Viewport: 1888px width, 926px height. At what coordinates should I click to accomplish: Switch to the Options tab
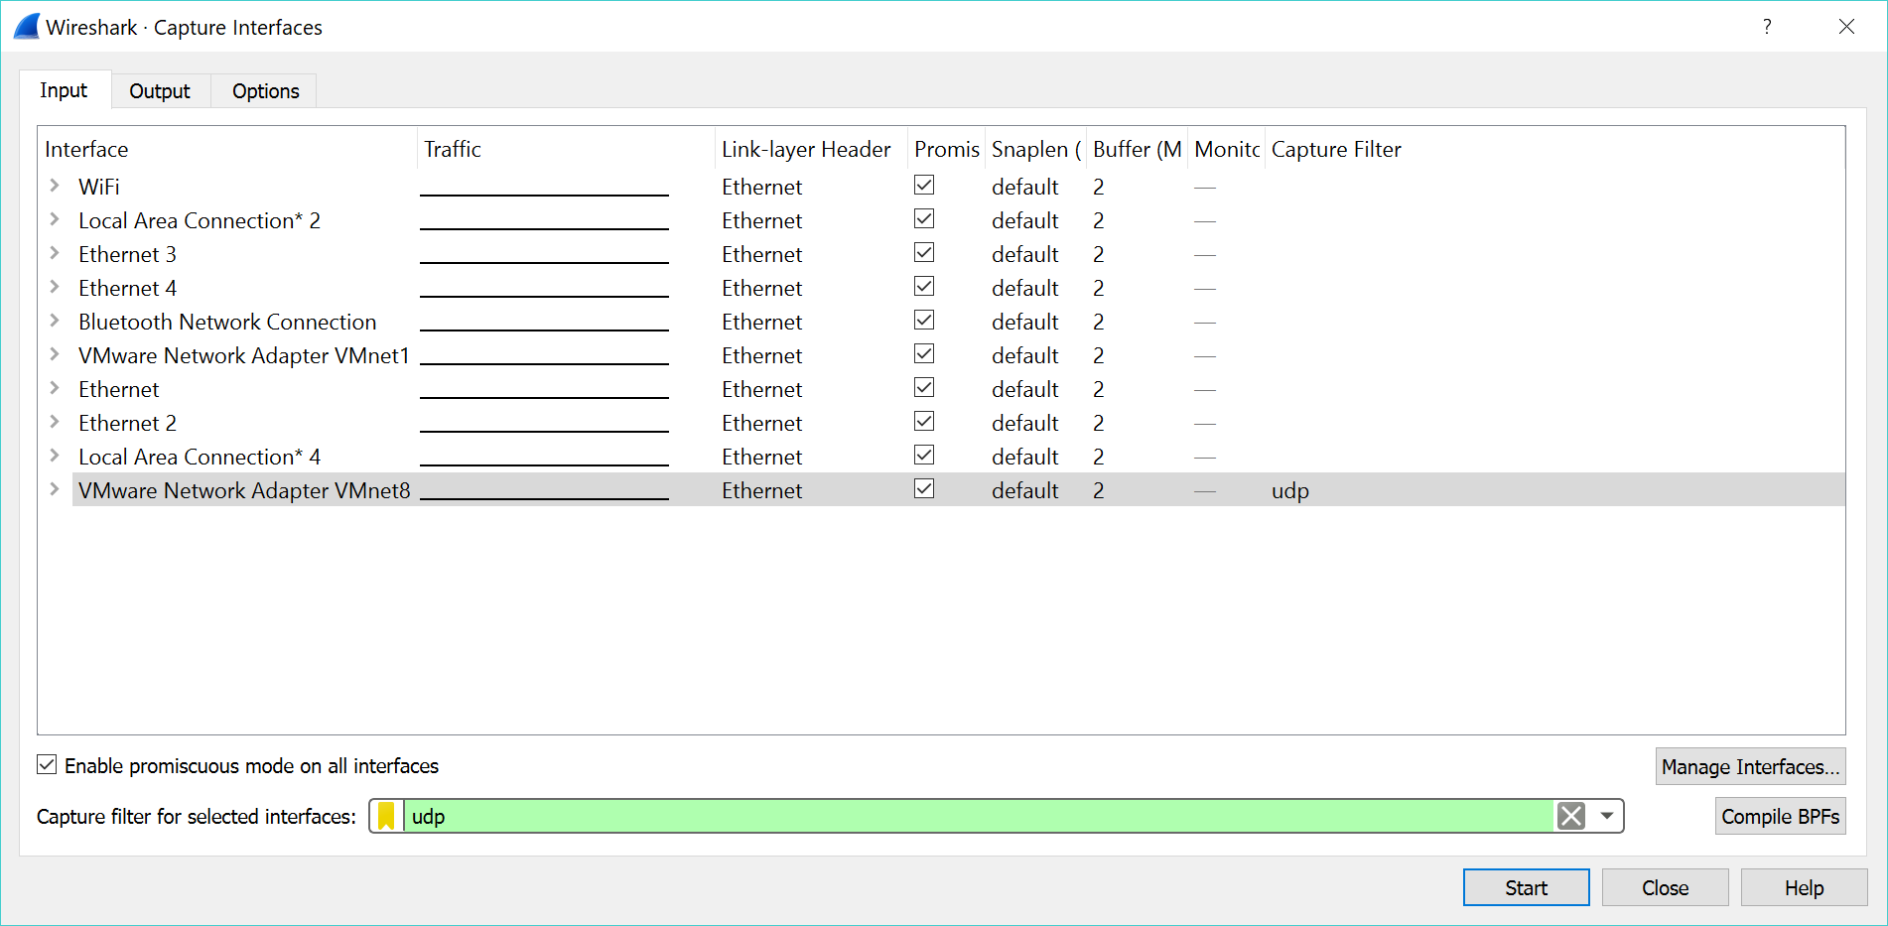[x=265, y=91]
